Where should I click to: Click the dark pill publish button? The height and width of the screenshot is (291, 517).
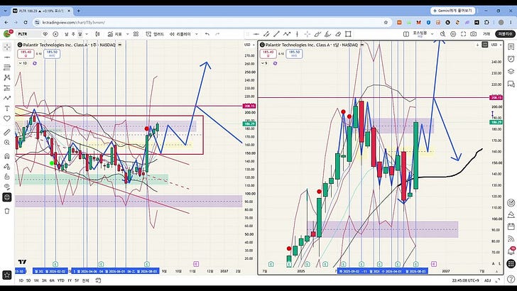coord(505,34)
